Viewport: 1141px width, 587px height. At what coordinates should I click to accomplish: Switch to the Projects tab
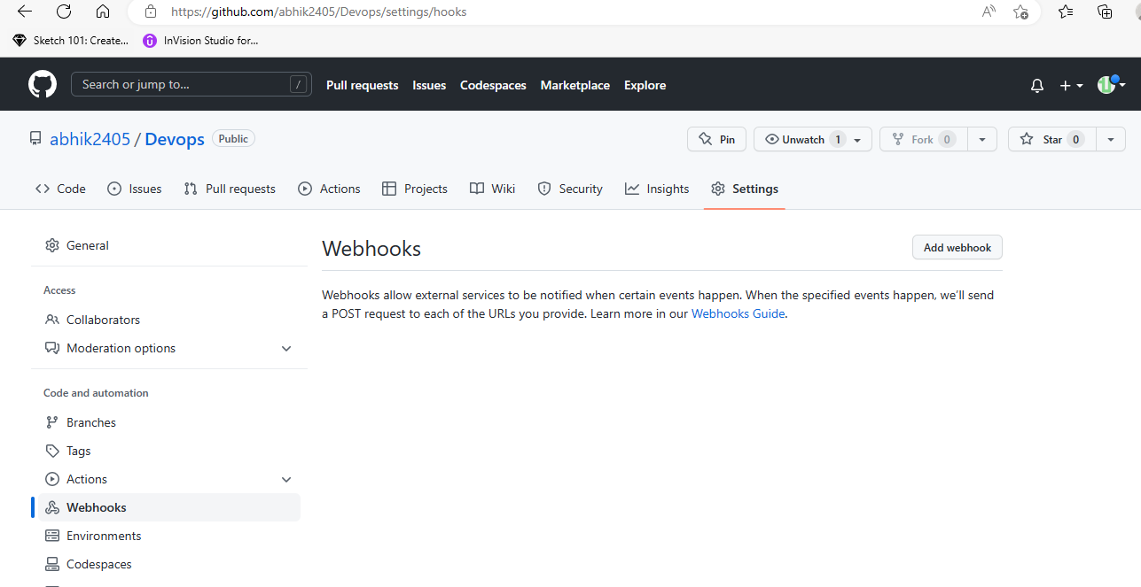tap(414, 189)
